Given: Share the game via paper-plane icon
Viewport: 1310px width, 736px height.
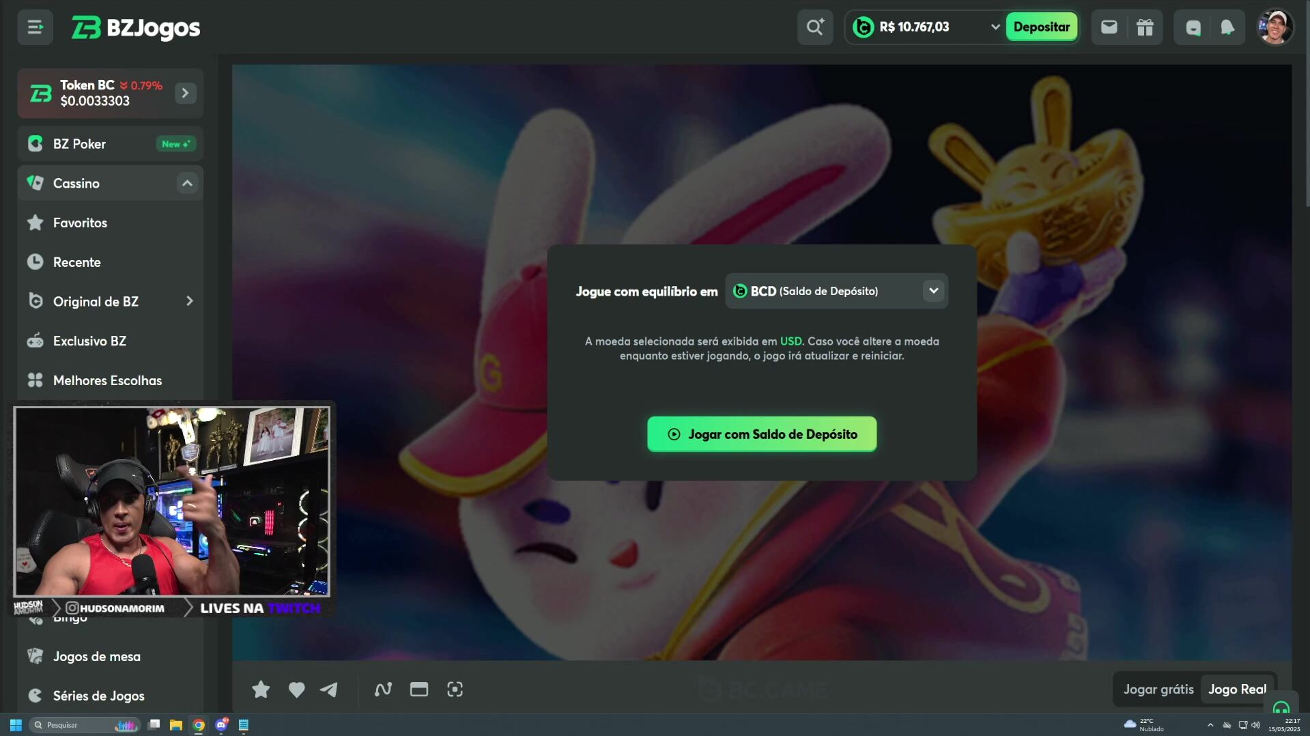Looking at the screenshot, I should click(329, 690).
